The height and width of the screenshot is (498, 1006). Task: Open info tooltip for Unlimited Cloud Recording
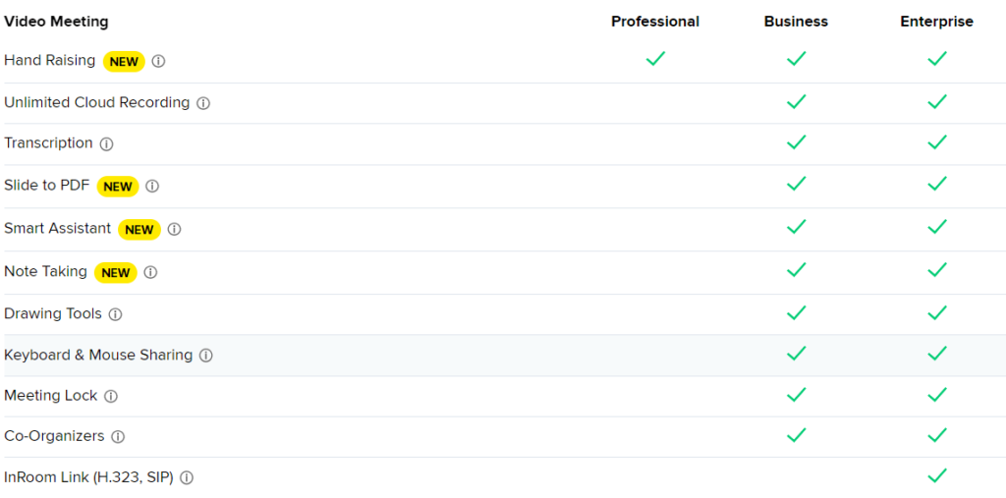tap(202, 103)
